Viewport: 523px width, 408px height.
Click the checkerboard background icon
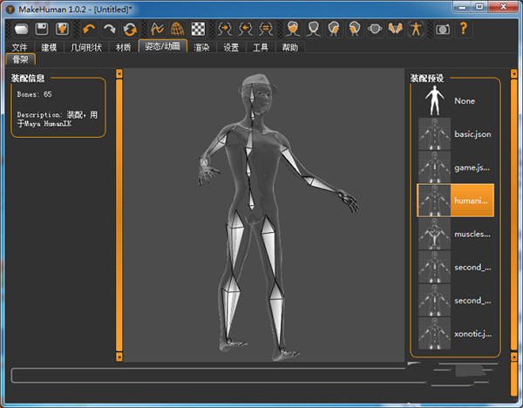click(199, 29)
